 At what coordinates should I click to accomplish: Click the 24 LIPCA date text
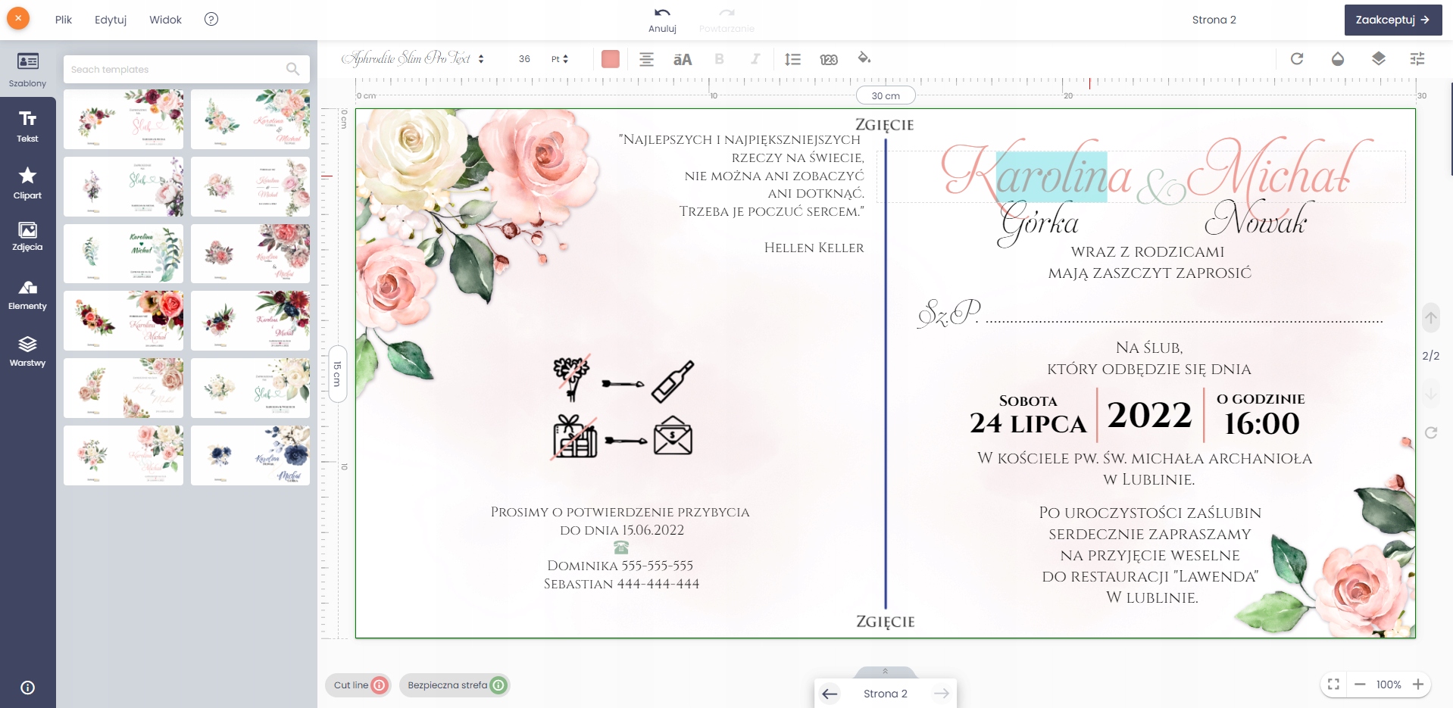tap(1028, 423)
